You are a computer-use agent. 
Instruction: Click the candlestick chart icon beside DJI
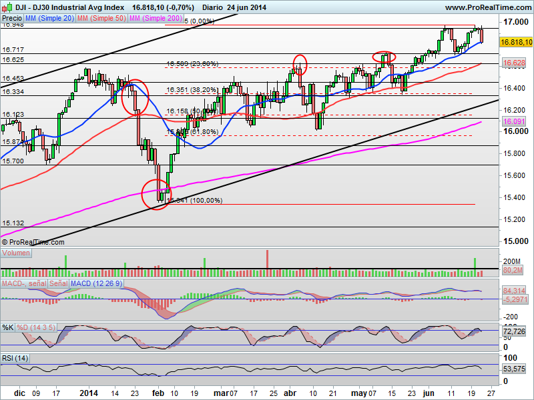(x=7, y=7)
